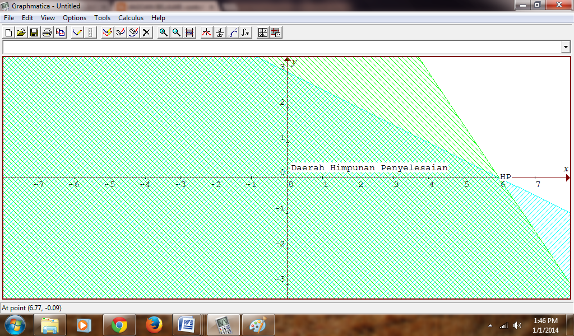Open the Calculus menu

[x=131, y=17]
